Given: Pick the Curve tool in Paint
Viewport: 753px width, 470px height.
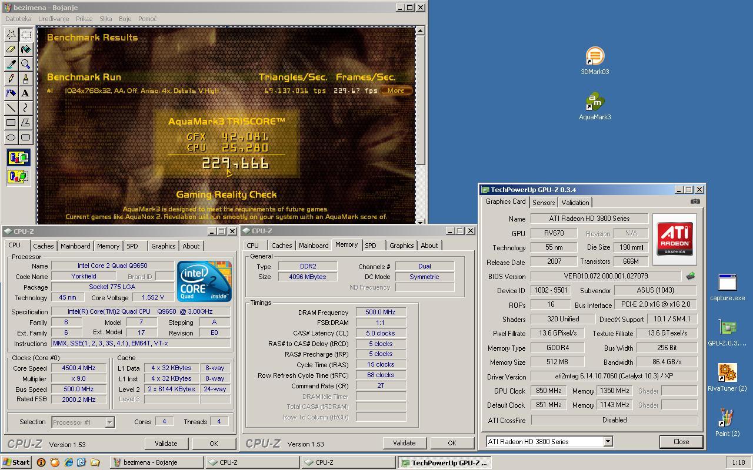Looking at the screenshot, I should coord(26,108).
